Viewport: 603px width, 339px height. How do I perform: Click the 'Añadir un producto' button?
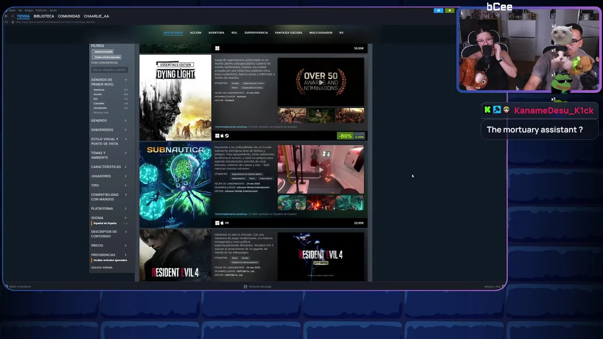click(x=20, y=286)
